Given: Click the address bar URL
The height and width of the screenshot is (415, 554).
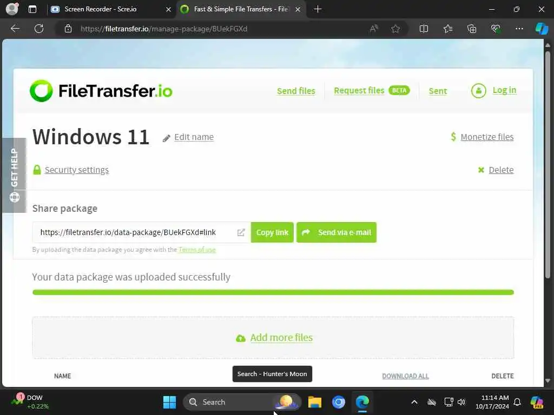Looking at the screenshot, I should 164,29.
